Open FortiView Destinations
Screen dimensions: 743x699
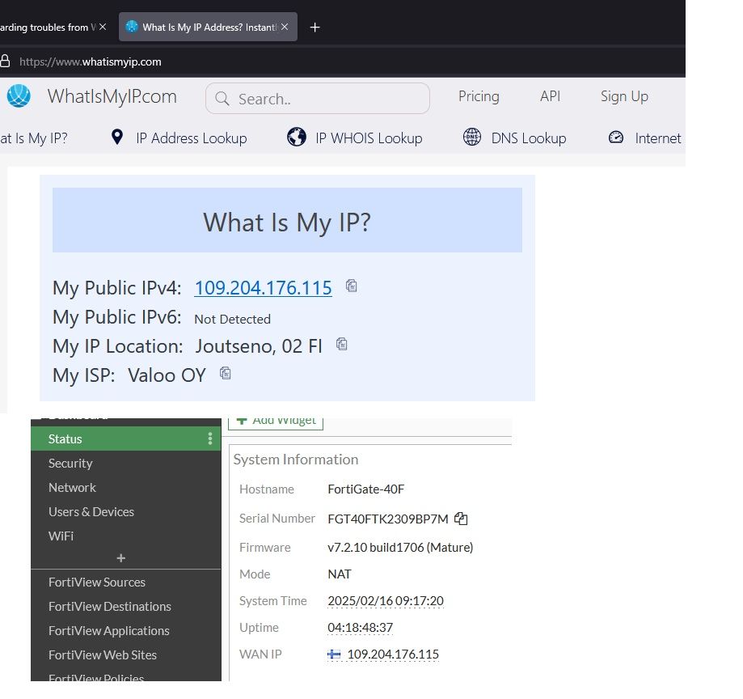pos(109,607)
